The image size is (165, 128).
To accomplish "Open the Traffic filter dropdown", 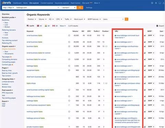I will click(x=68, y=19).
